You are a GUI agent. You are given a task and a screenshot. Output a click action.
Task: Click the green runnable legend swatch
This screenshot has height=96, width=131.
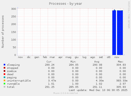pyautogui.click(x=4, y=84)
